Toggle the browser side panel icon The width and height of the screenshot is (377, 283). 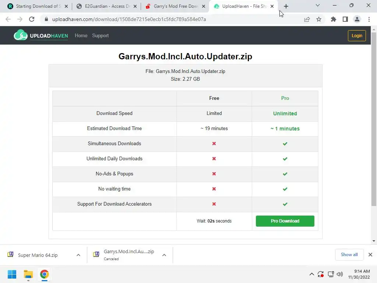(x=345, y=19)
